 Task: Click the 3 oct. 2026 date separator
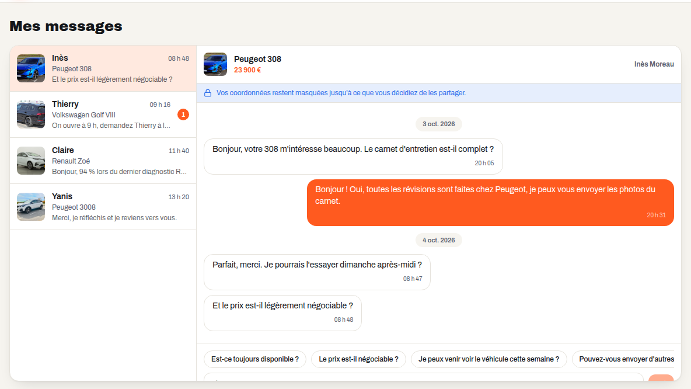click(438, 124)
